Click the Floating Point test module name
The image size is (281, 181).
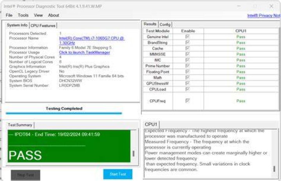click(x=158, y=72)
